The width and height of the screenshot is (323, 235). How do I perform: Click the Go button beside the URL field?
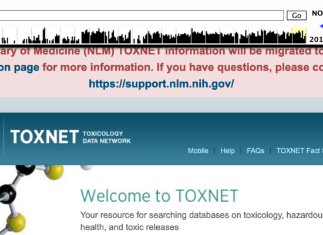(297, 15)
